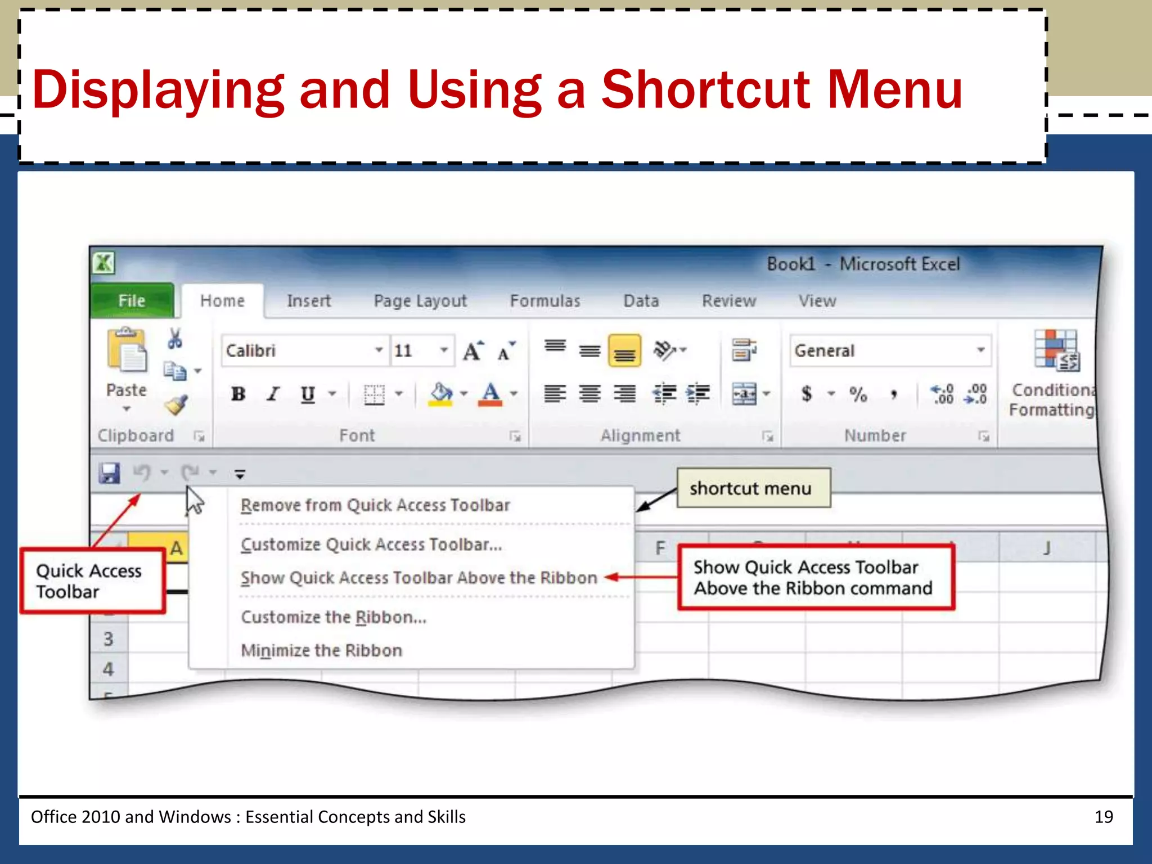Open the font size 11 dropdown
The height and width of the screenshot is (864, 1152).
(444, 350)
